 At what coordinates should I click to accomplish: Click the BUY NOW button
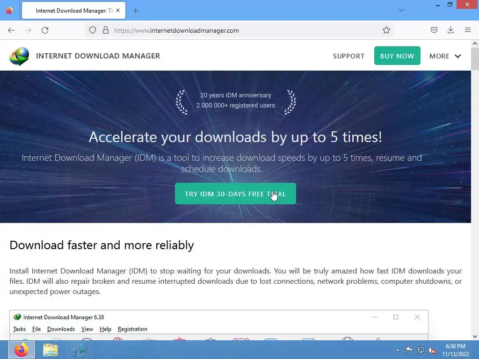coord(397,56)
